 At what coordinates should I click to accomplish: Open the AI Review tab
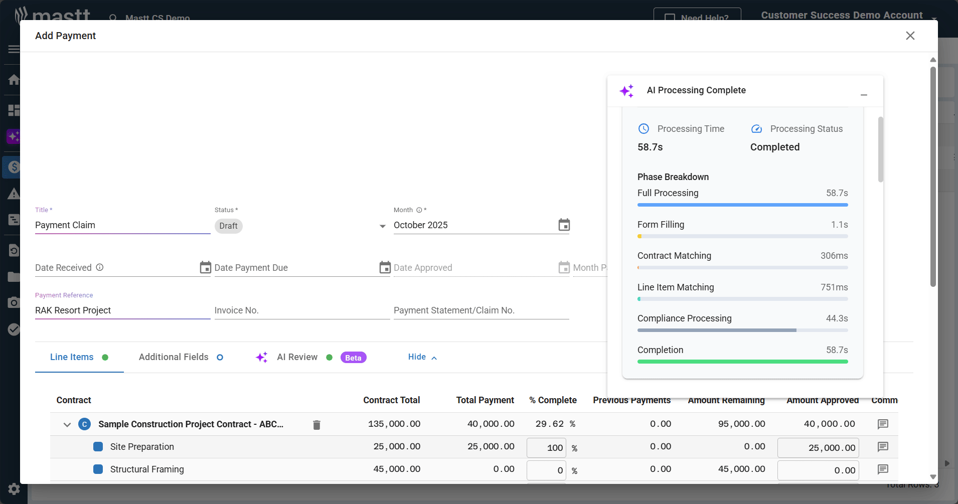pyautogui.click(x=297, y=357)
